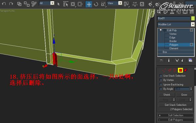Click the Pin Stack icon
This screenshot has width=196, height=123.
tap(161, 60)
